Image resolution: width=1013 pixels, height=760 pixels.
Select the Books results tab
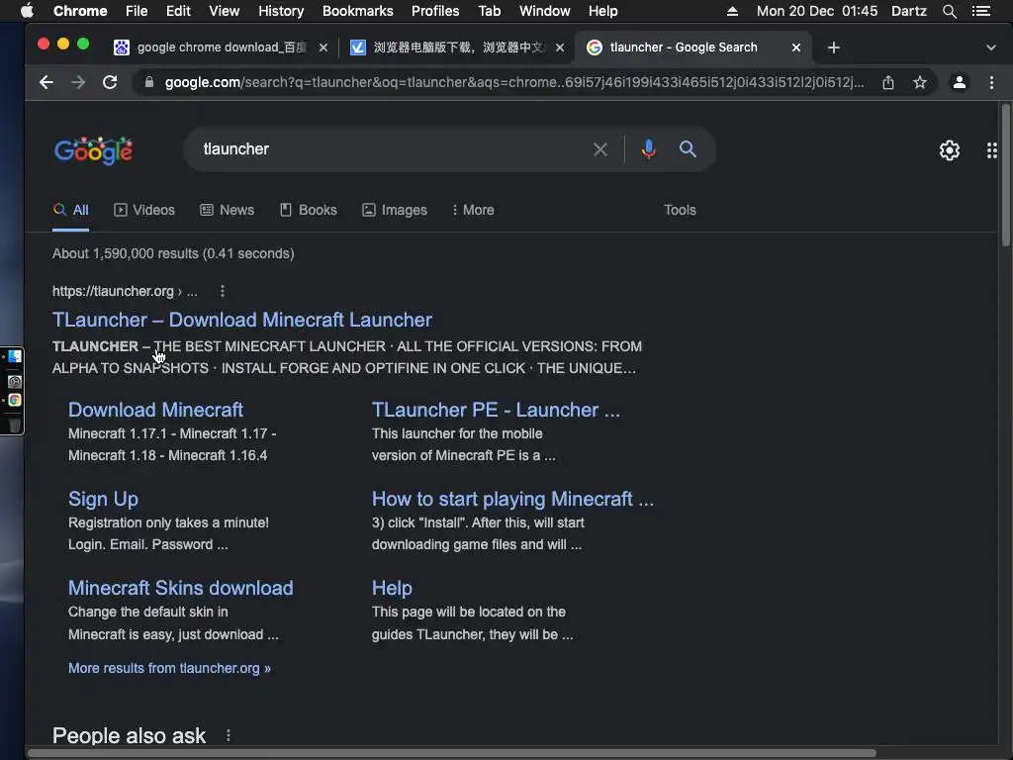(309, 210)
